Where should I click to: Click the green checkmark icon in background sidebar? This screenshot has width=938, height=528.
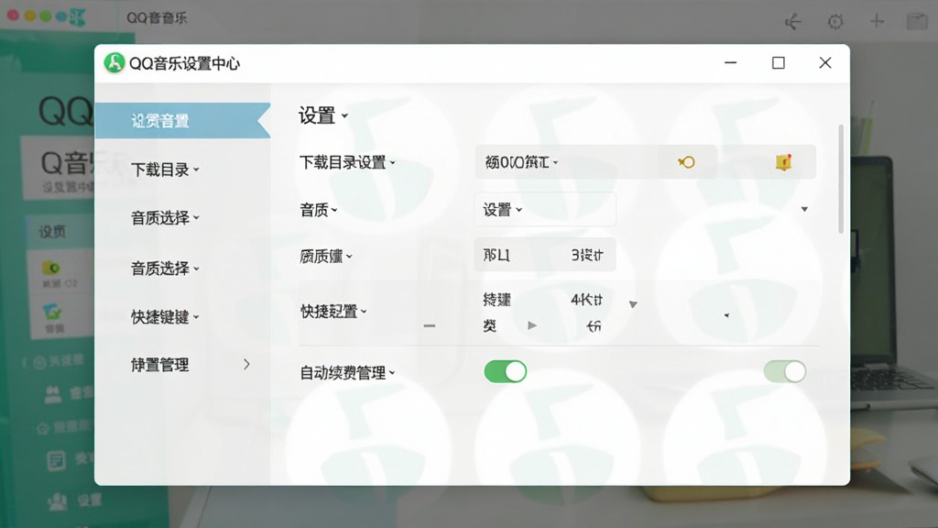coord(52,312)
